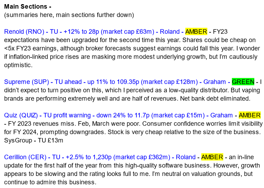Click the AMBER highlight beside Cerillion

click(212, 157)
